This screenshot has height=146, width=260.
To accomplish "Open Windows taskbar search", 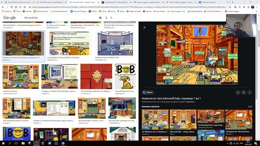I will point(10,143).
